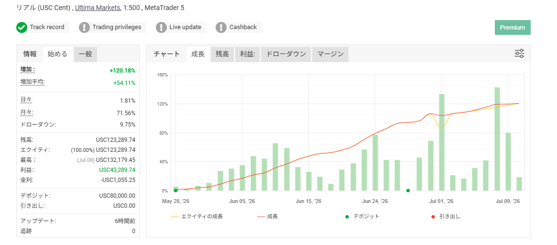This screenshot has height=245, width=557.
Task: Click the +54.11% value
Action: tap(124, 83)
